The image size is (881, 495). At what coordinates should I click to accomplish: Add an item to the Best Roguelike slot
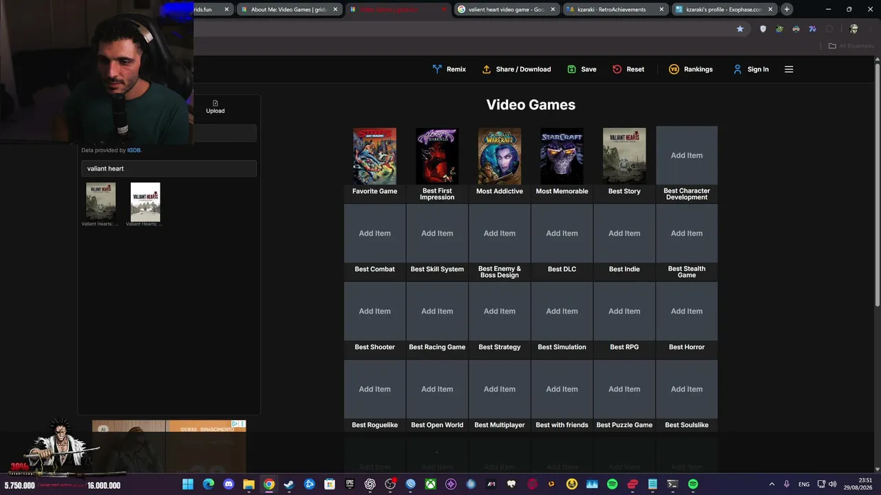(x=374, y=389)
